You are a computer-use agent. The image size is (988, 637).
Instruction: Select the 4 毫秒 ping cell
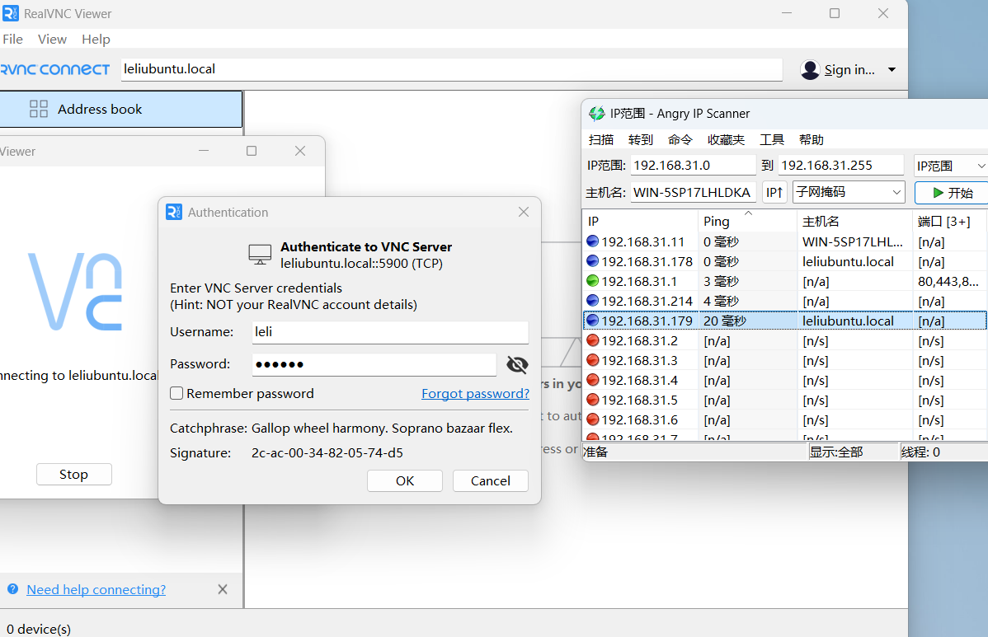[x=747, y=301]
